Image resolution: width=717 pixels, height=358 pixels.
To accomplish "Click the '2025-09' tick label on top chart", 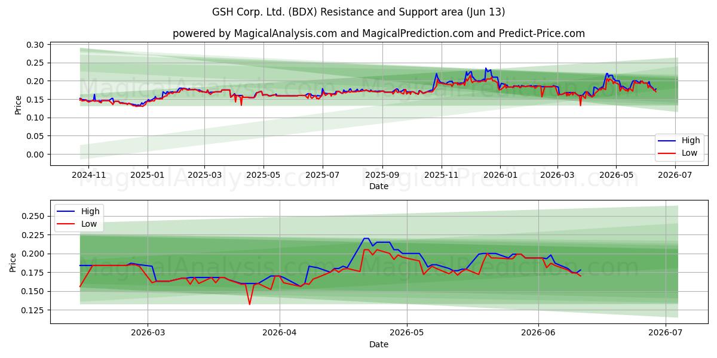I will (x=382, y=175).
